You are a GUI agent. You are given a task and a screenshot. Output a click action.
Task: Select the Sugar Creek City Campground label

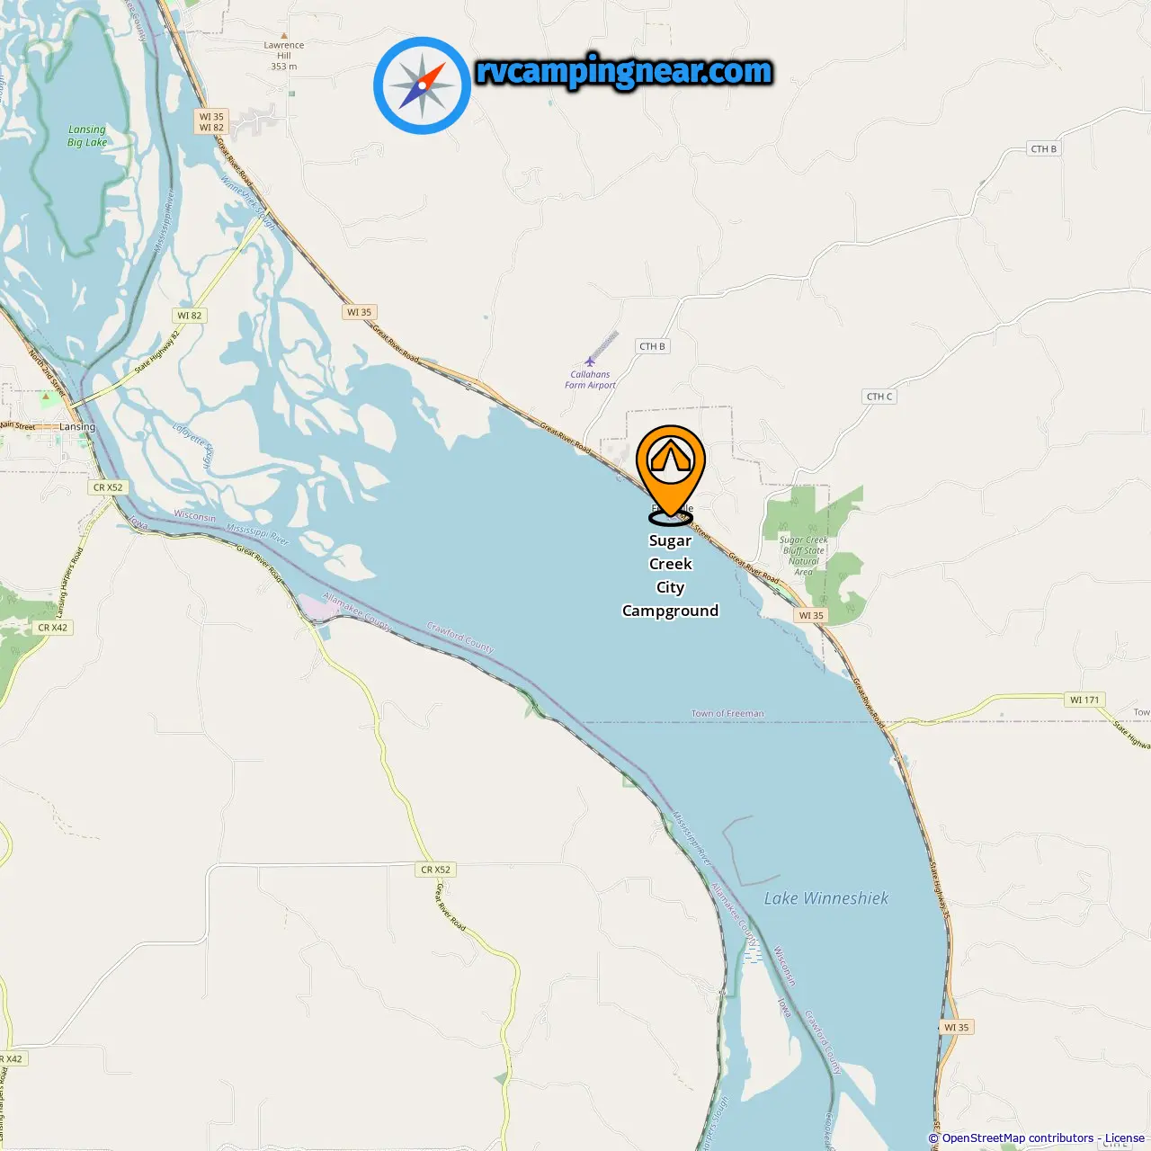670,575
